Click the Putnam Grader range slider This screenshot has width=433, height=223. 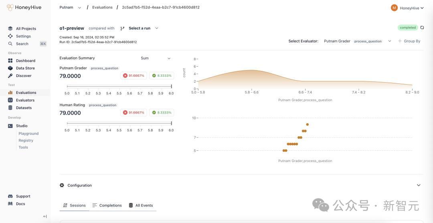click(119, 86)
